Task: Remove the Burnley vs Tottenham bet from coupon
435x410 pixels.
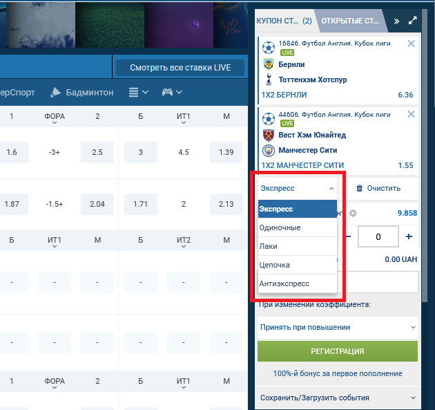Action: (x=412, y=44)
